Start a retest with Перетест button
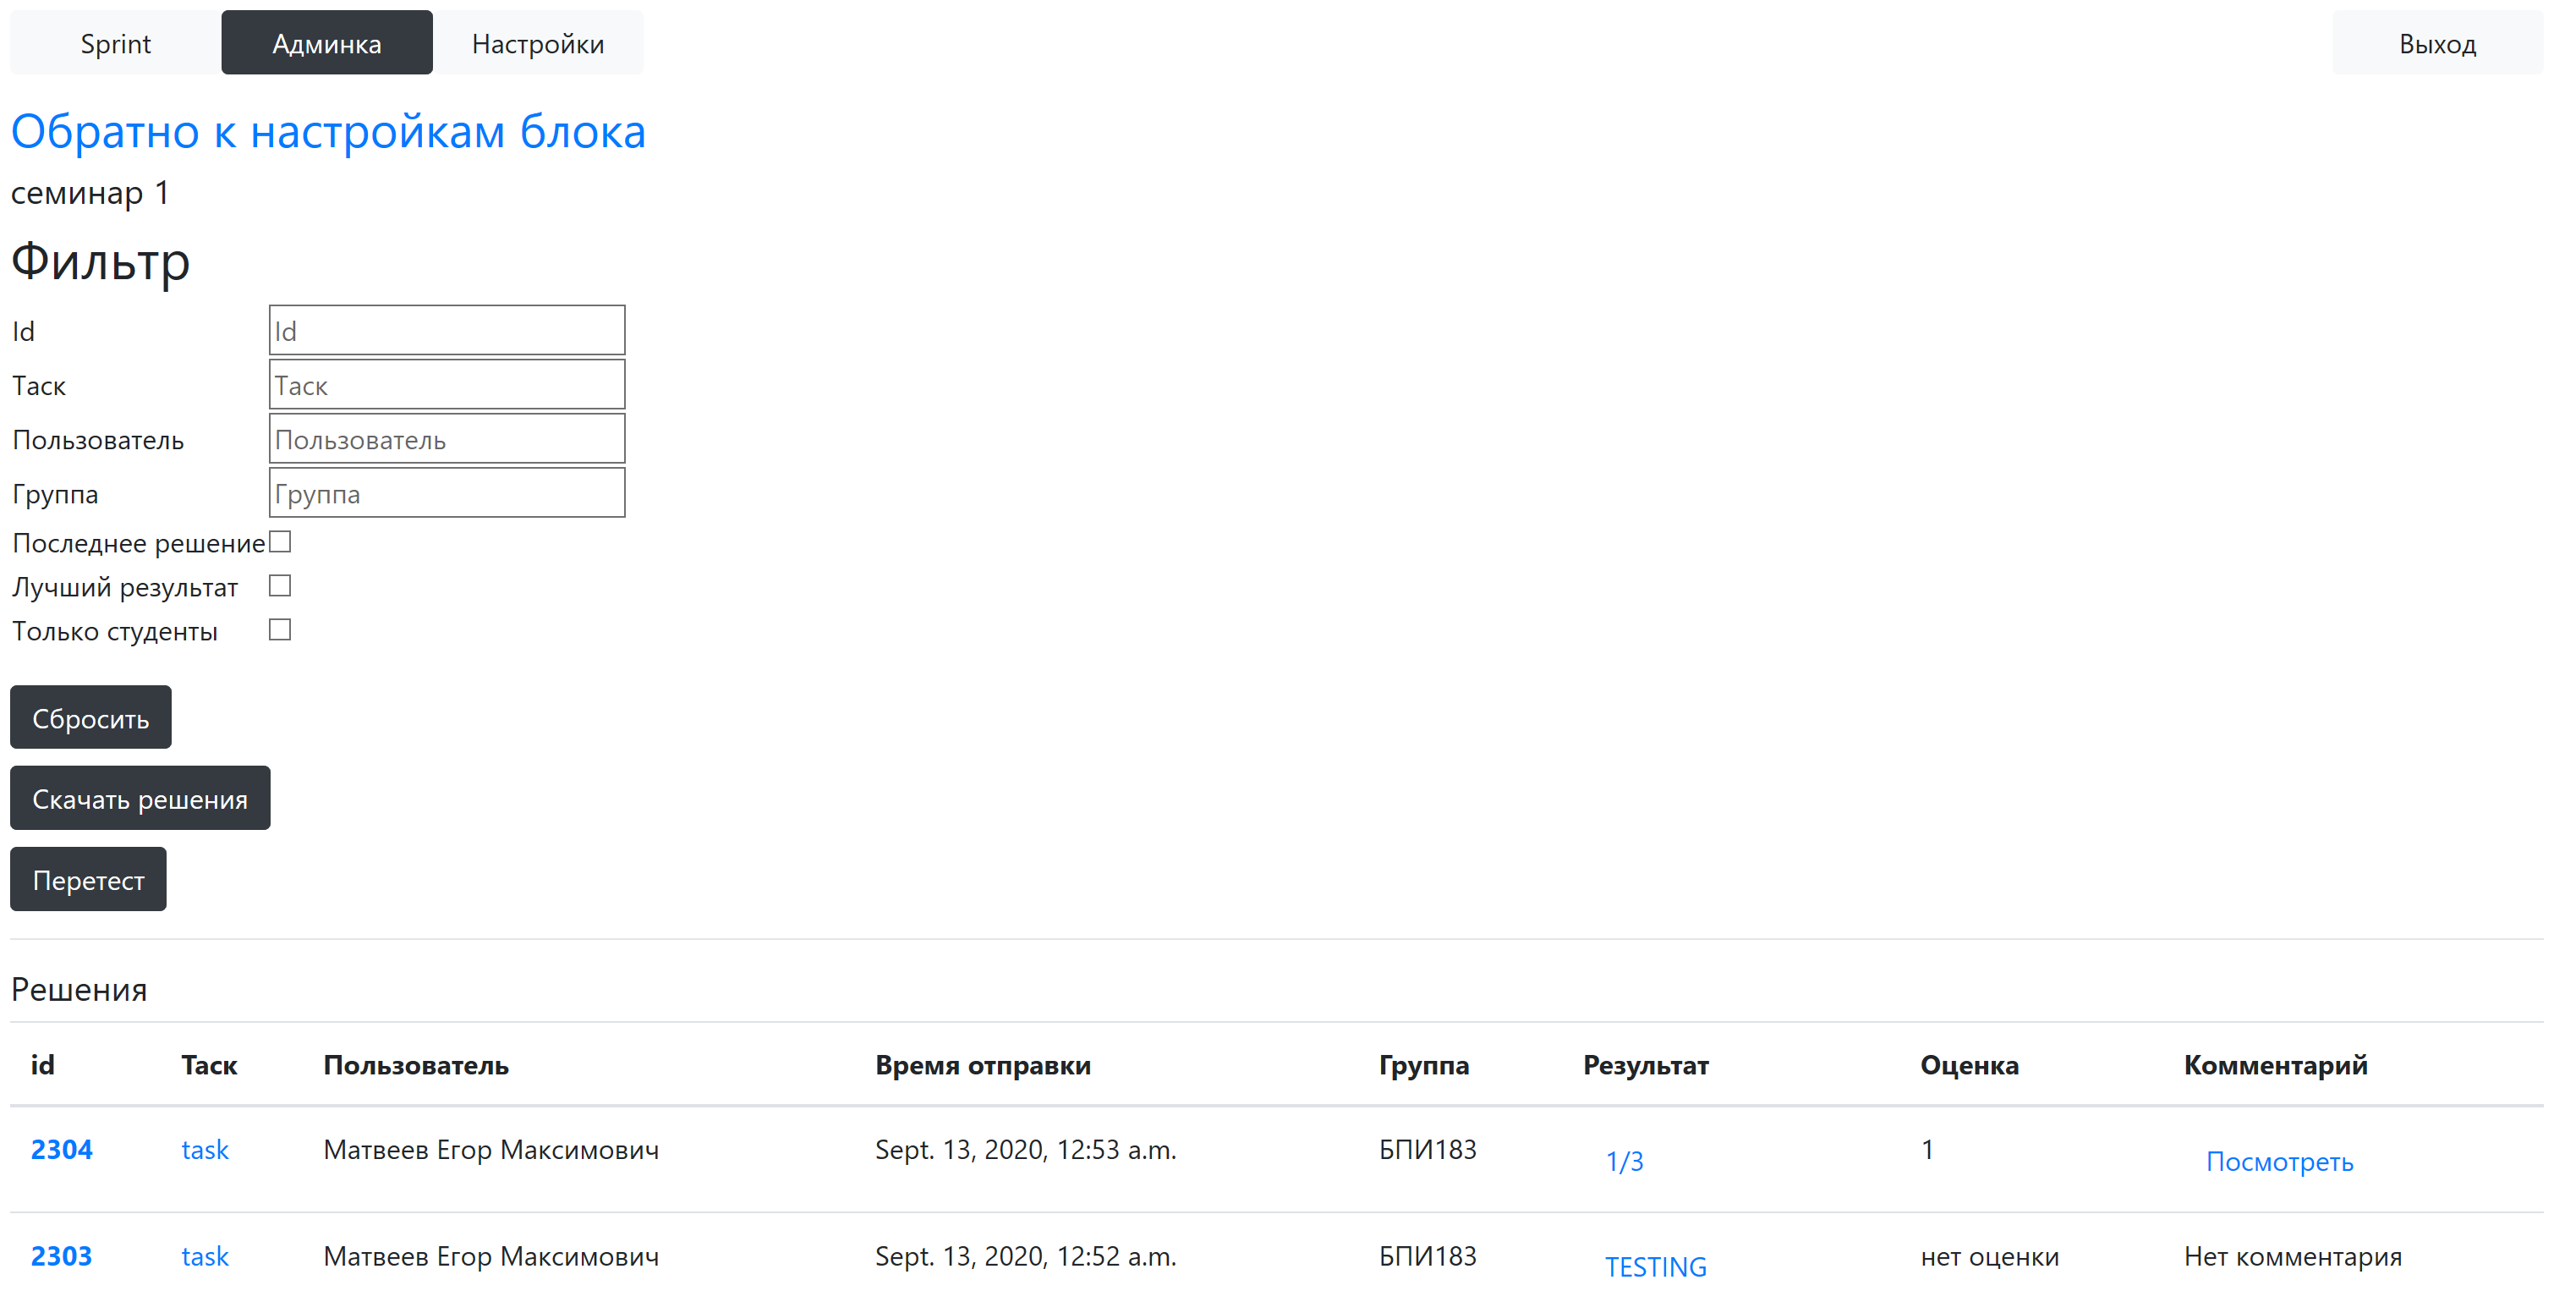2576x1313 pixels. pos(88,880)
